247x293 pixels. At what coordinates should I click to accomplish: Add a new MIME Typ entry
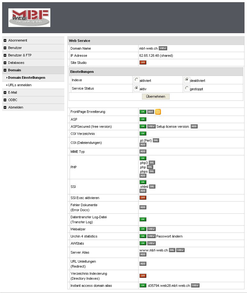pos(143,152)
